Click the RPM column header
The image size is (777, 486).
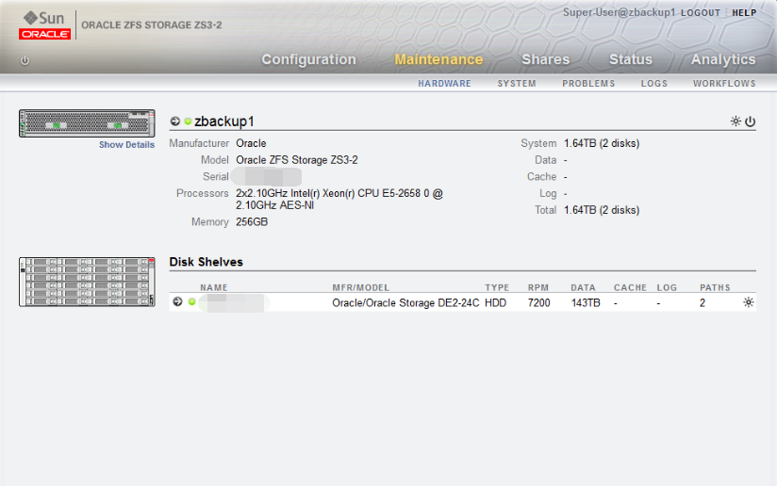coord(538,287)
